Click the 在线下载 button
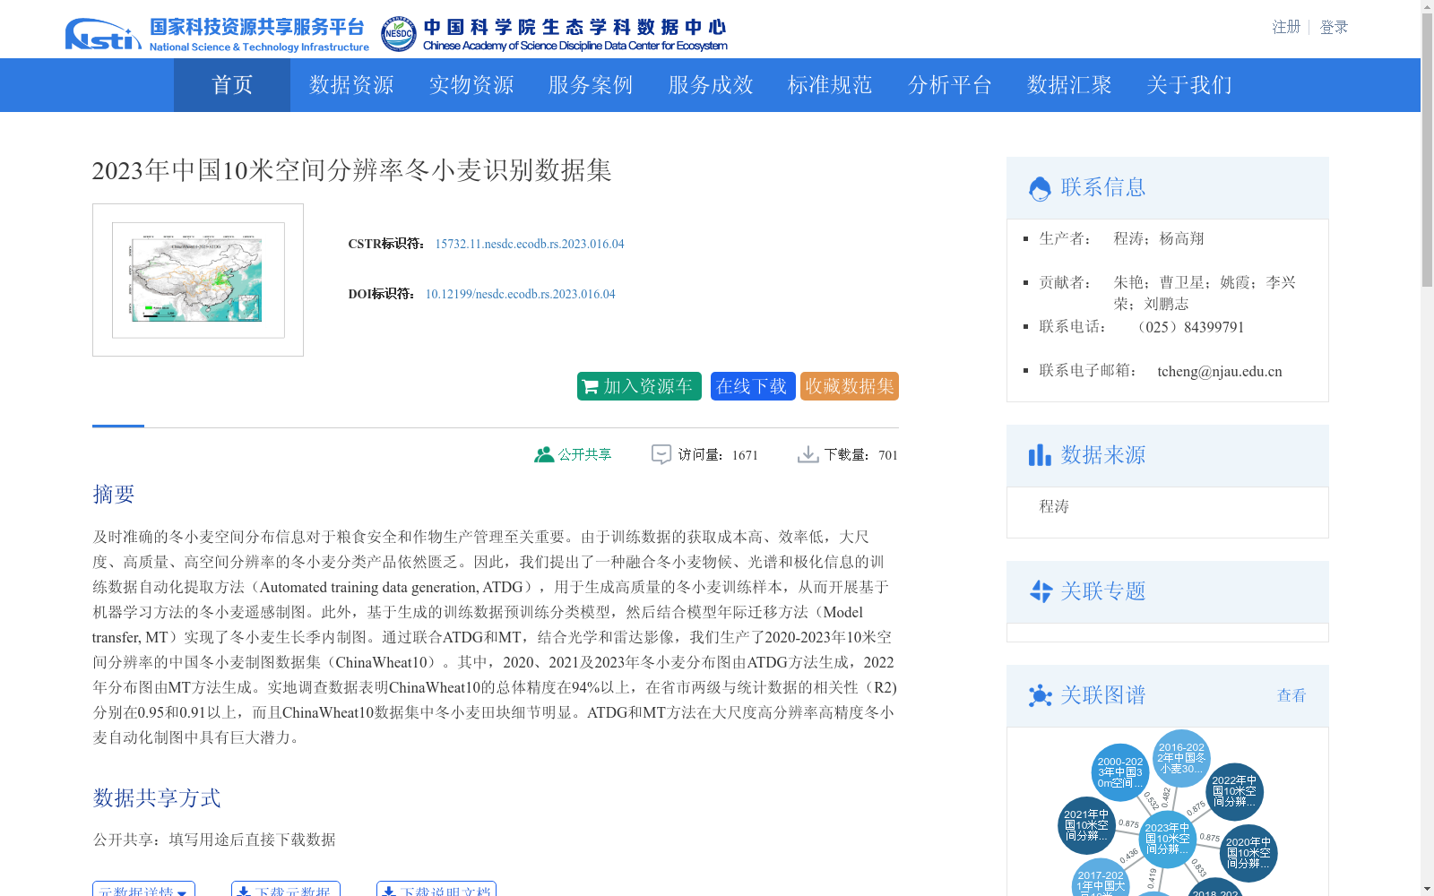 pos(753,386)
